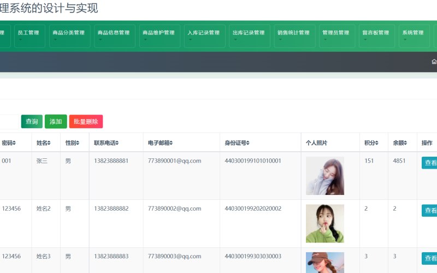Screen dimensions: 437x273
Task: Sort by 余额 column sort icon
Action: click(x=405, y=143)
